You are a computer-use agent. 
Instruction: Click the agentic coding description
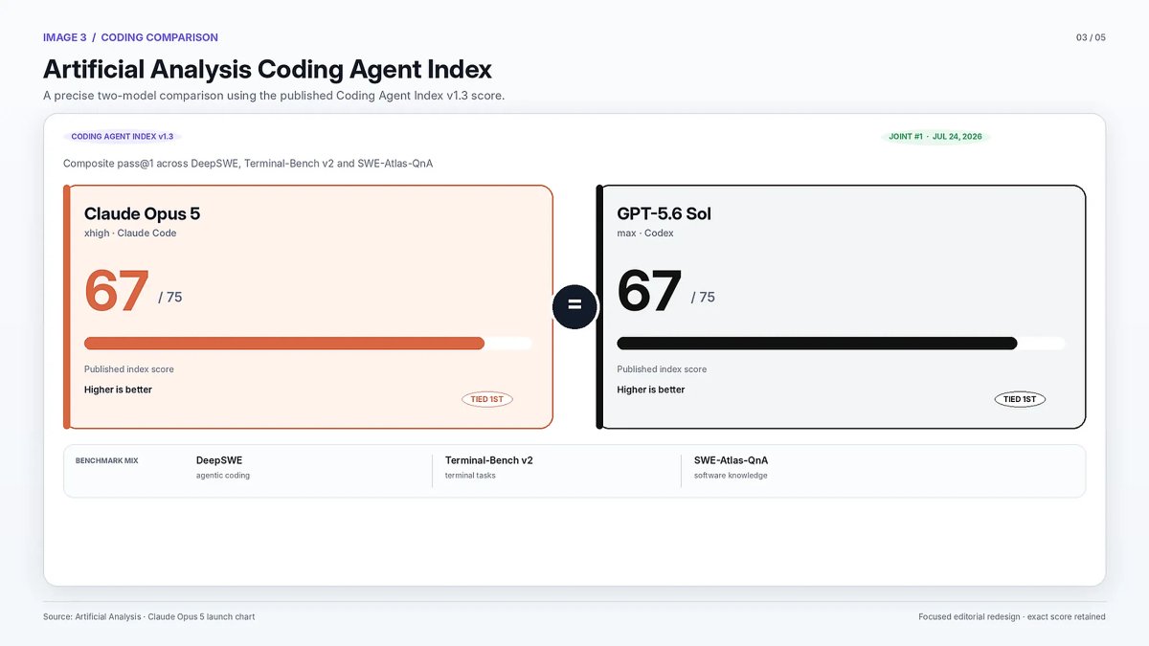coord(223,476)
